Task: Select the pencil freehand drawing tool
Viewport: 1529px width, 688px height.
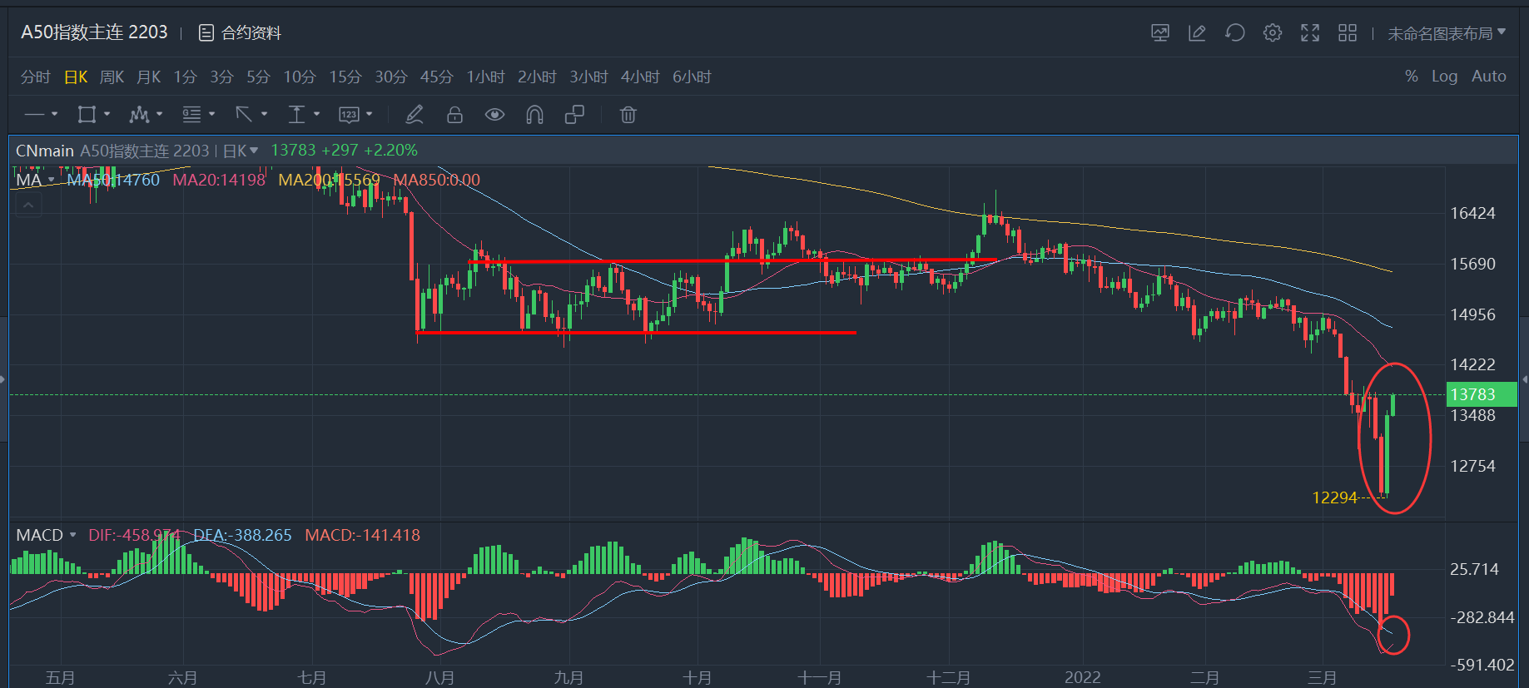Action: click(415, 115)
